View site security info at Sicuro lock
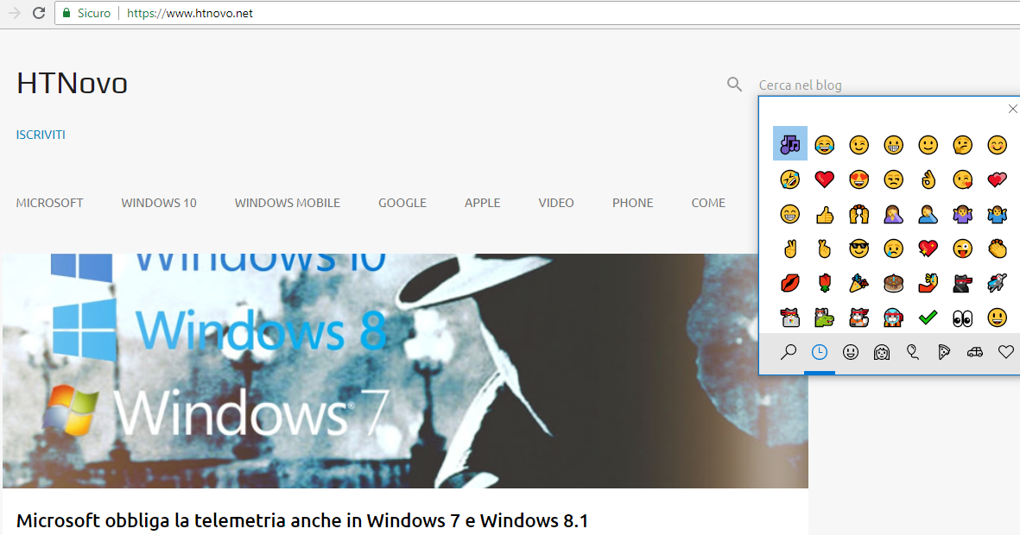The height and width of the screenshot is (535, 1020). pos(87,13)
